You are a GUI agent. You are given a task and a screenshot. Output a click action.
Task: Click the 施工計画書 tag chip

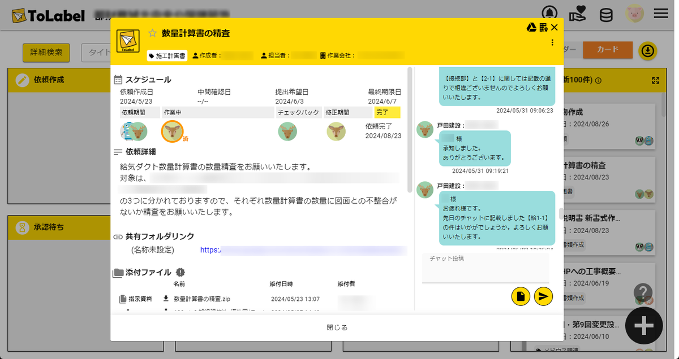(167, 56)
